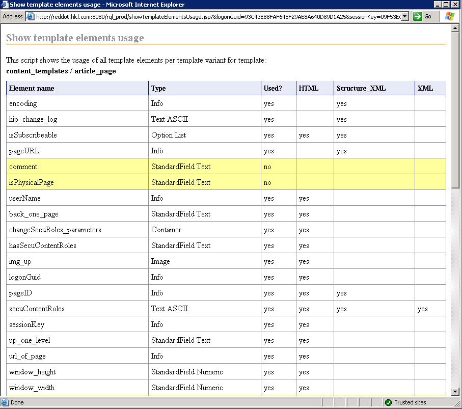Select the "sessionKey" element name
The height and width of the screenshot is (409, 462).
coord(27,325)
